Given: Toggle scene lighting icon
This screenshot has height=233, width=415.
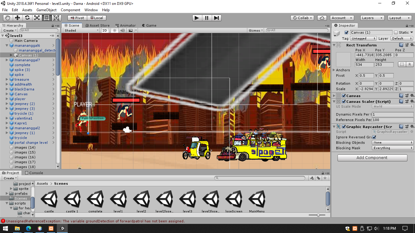Looking at the screenshot, I should (114, 30).
